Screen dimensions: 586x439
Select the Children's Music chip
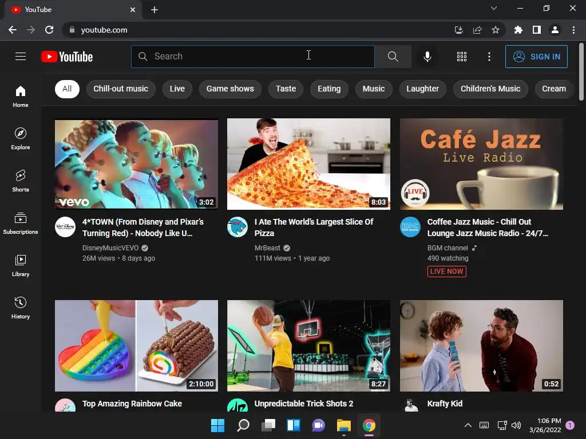(x=490, y=89)
